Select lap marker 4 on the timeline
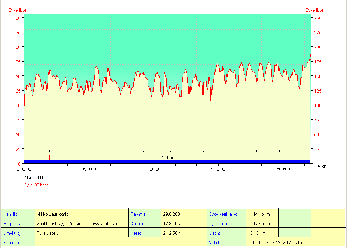Image resolution: width=347 pixels, height=248 pixels. coord(144,157)
